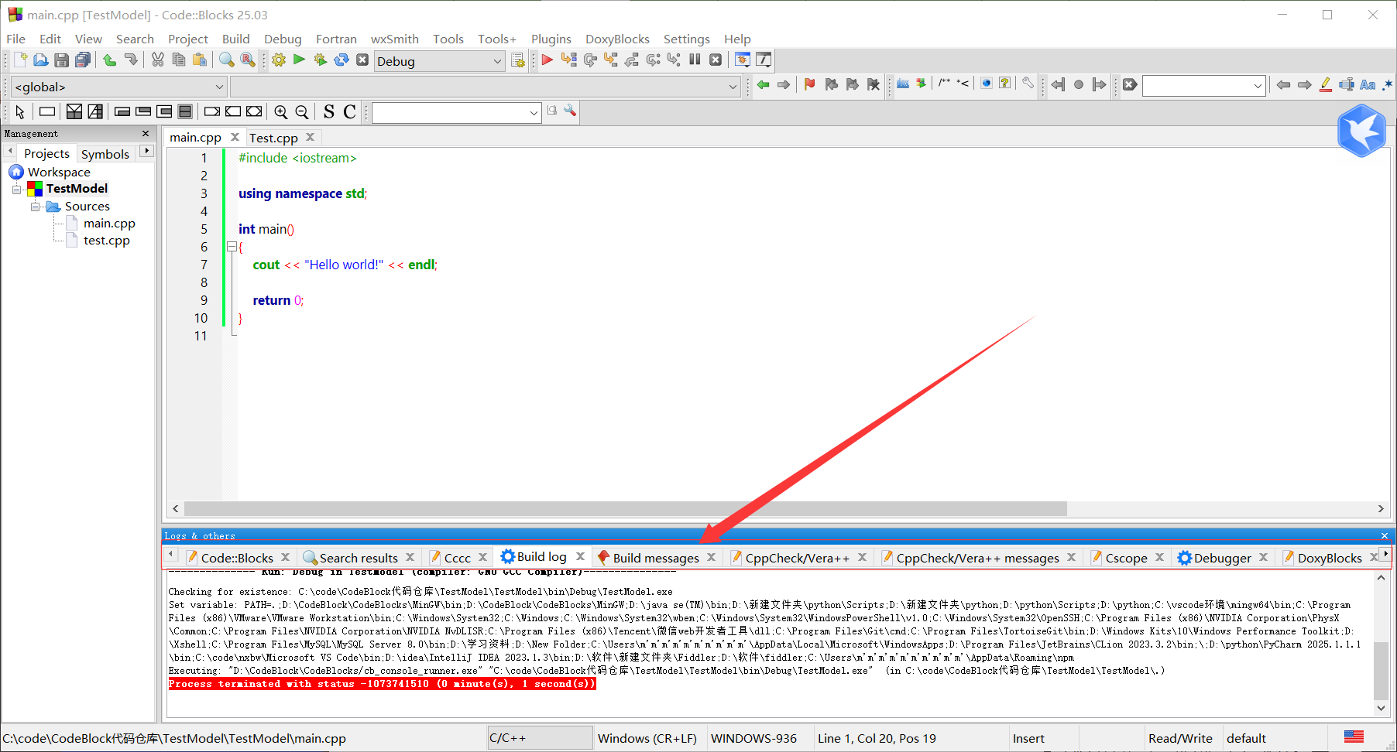This screenshot has height=752, width=1397.
Task: Abort compilation with the red X toolbar icon
Action: pyautogui.click(x=362, y=60)
